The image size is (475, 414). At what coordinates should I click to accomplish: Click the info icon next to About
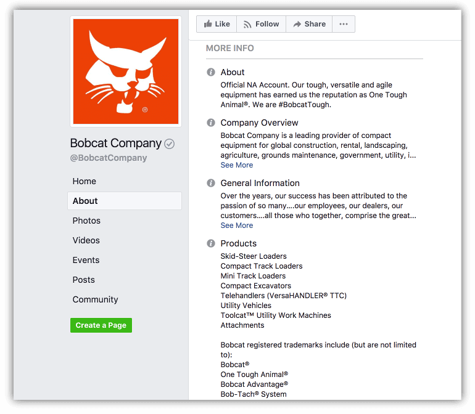point(211,72)
